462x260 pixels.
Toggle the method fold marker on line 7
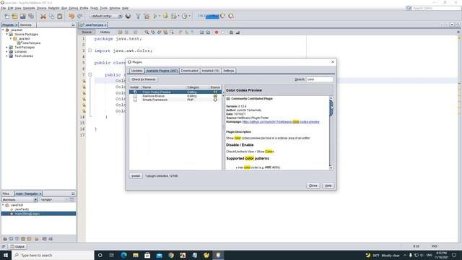pyautogui.click(x=90, y=74)
